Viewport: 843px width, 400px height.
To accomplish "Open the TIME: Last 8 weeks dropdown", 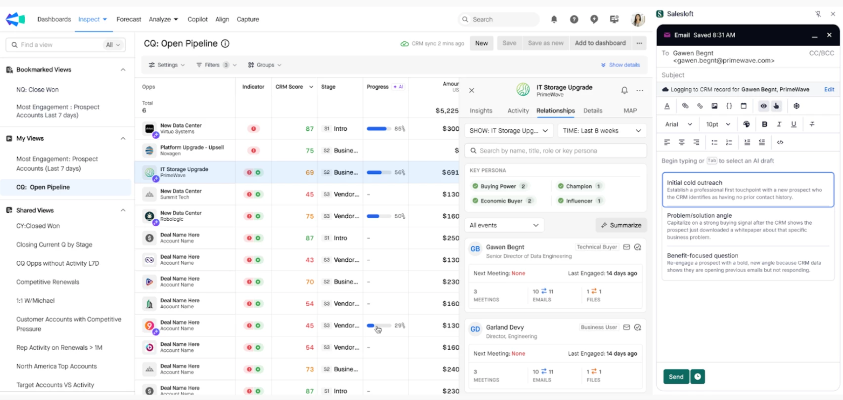I will click(602, 130).
